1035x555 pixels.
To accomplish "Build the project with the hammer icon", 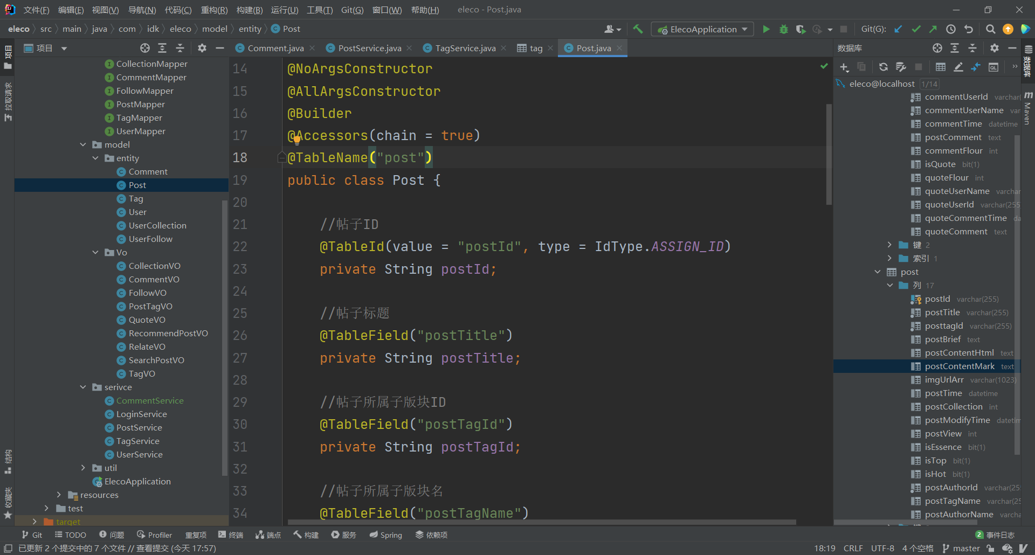I will (x=638, y=29).
